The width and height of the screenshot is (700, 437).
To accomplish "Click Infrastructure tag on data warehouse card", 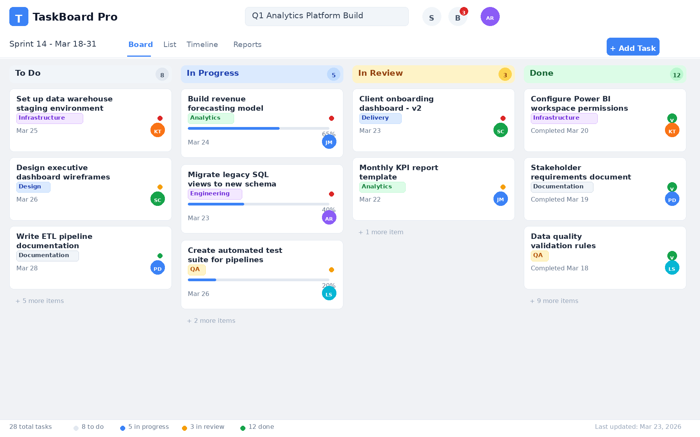I will coord(50,118).
